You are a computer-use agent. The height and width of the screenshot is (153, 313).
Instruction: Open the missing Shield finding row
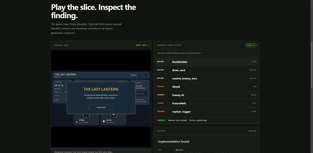click(207, 87)
